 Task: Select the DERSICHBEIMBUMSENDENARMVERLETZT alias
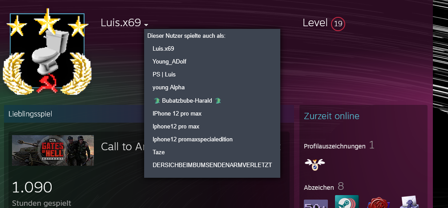pos(212,165)
